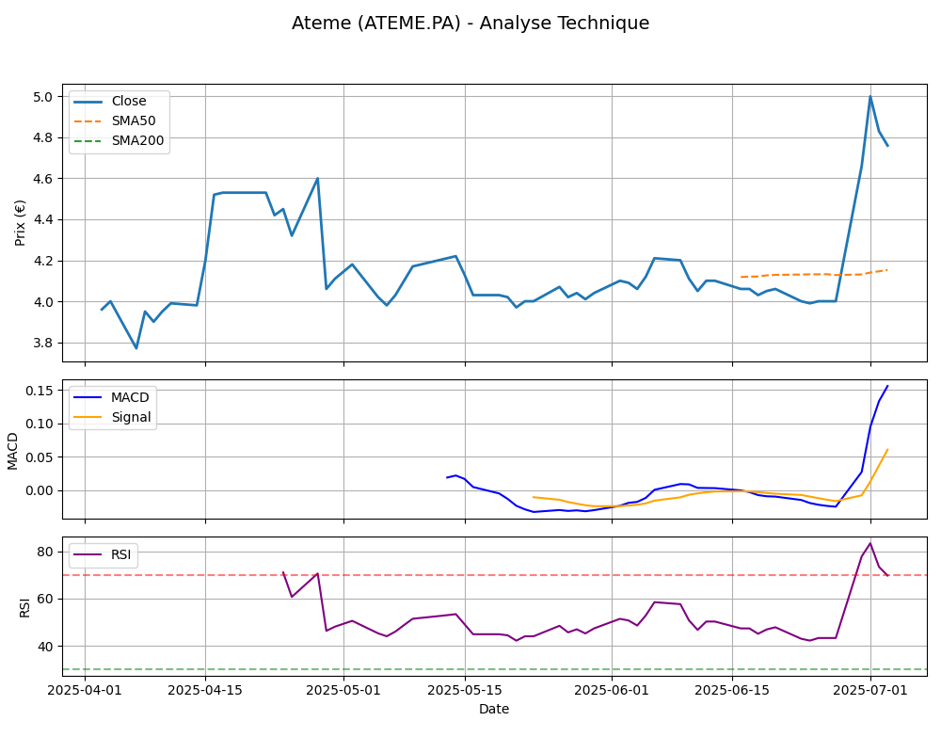Click the rotated "MACD" y-axis label
This screenshot has height=753, width=941.
click(x=13, y=451)
